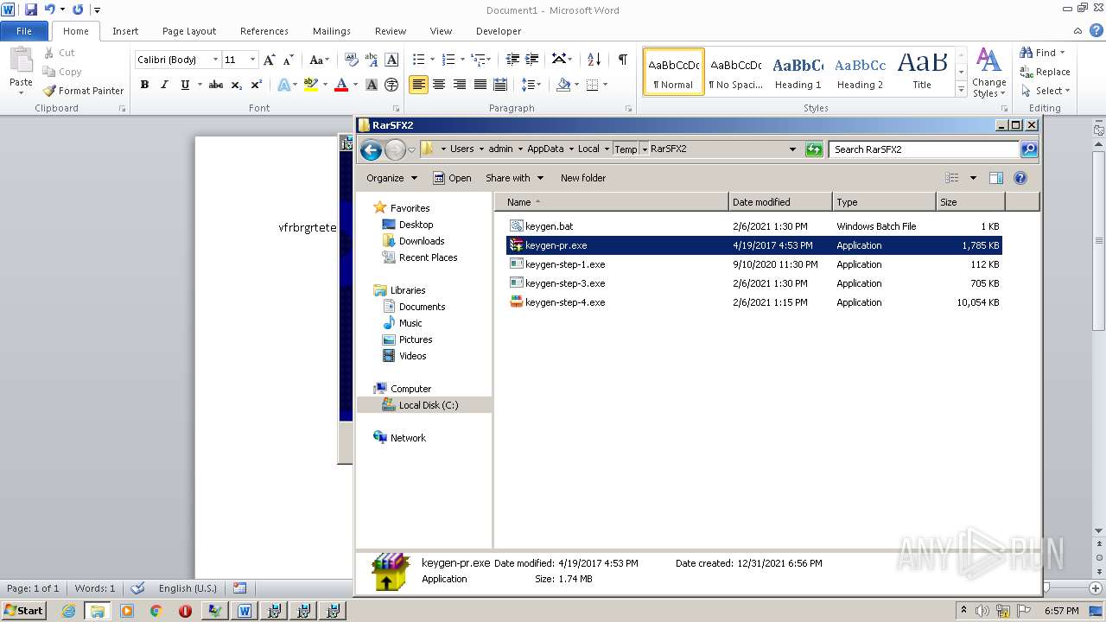Switch to Insert tab
This screenshot has height=622, width=1106.
coord(125,31)
